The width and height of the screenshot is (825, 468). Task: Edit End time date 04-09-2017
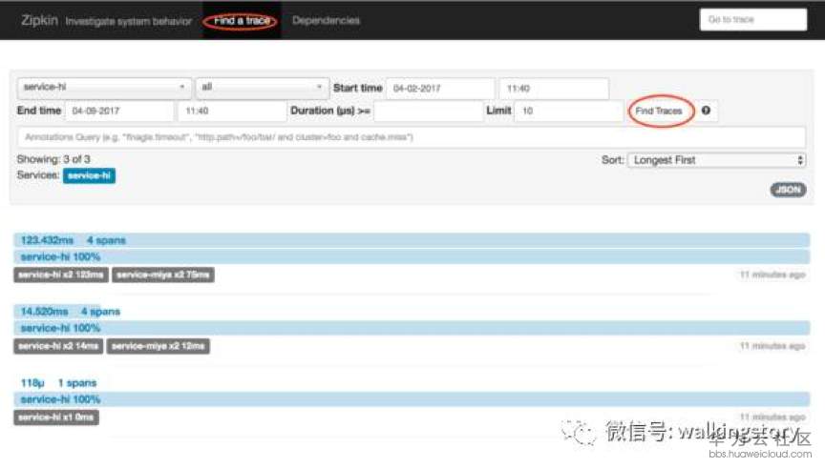[x=119, y=111]
